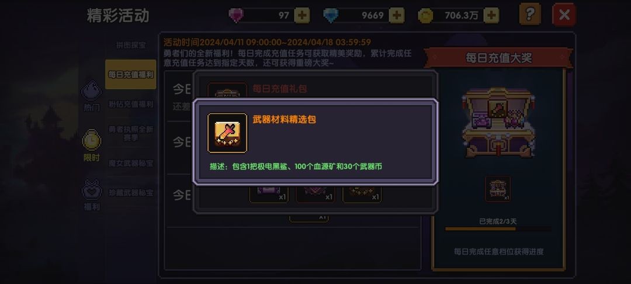Open the 每日充值福利 activity tab
Viewport: 631px width, 284px height.
click(x=131, y=74)
